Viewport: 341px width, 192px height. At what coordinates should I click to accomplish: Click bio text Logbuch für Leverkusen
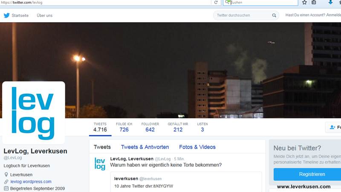pos(26,166)
